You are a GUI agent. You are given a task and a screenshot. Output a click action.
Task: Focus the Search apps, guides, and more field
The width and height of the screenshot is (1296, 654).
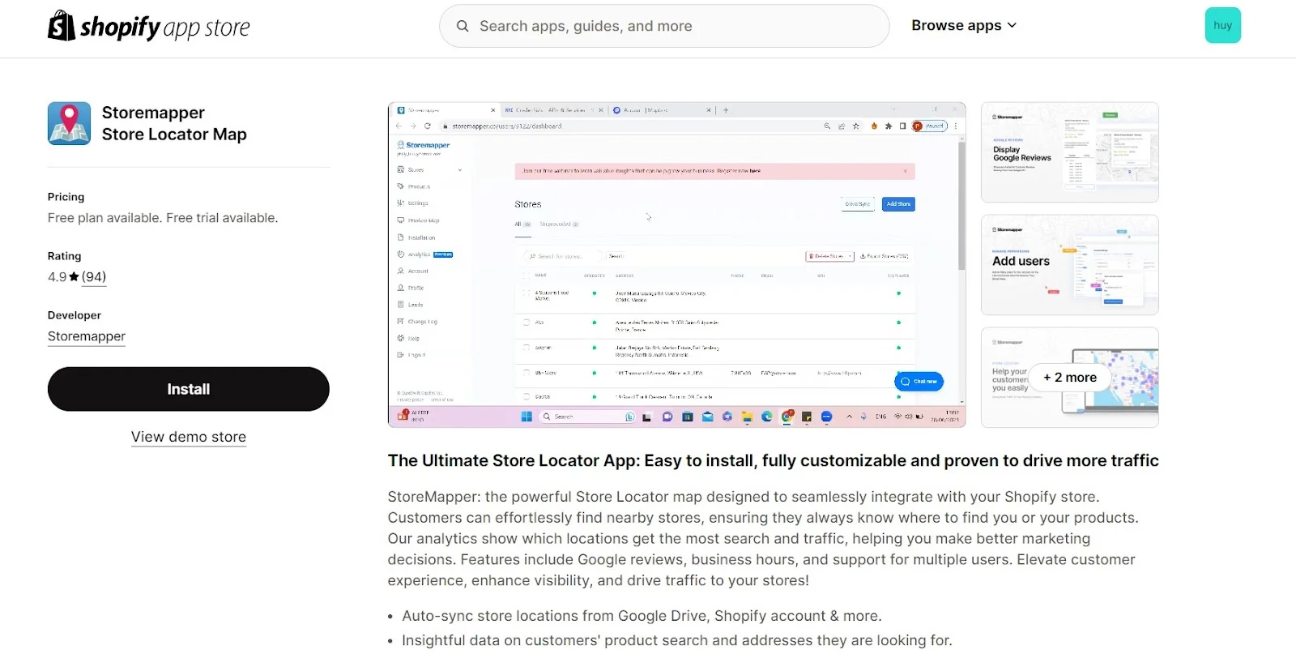(x=664, y=26)
